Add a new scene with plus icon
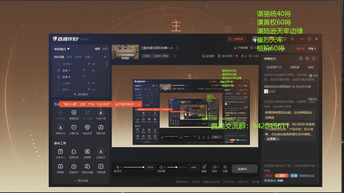The height and width of the screenshot is (193, 344). click(x=105, y=57)
